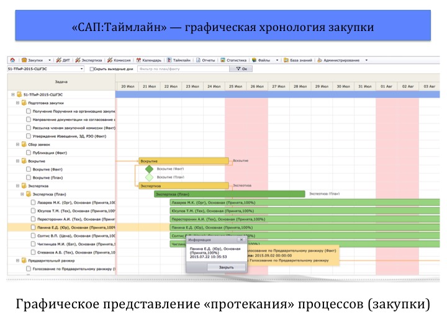Click the Задача column header
The height and width of the screenshot is (335, 447).
[x=61, y=82]
